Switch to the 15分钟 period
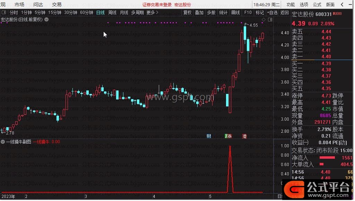The width and height of the screenshot is (355, 201). pos(55,12)
